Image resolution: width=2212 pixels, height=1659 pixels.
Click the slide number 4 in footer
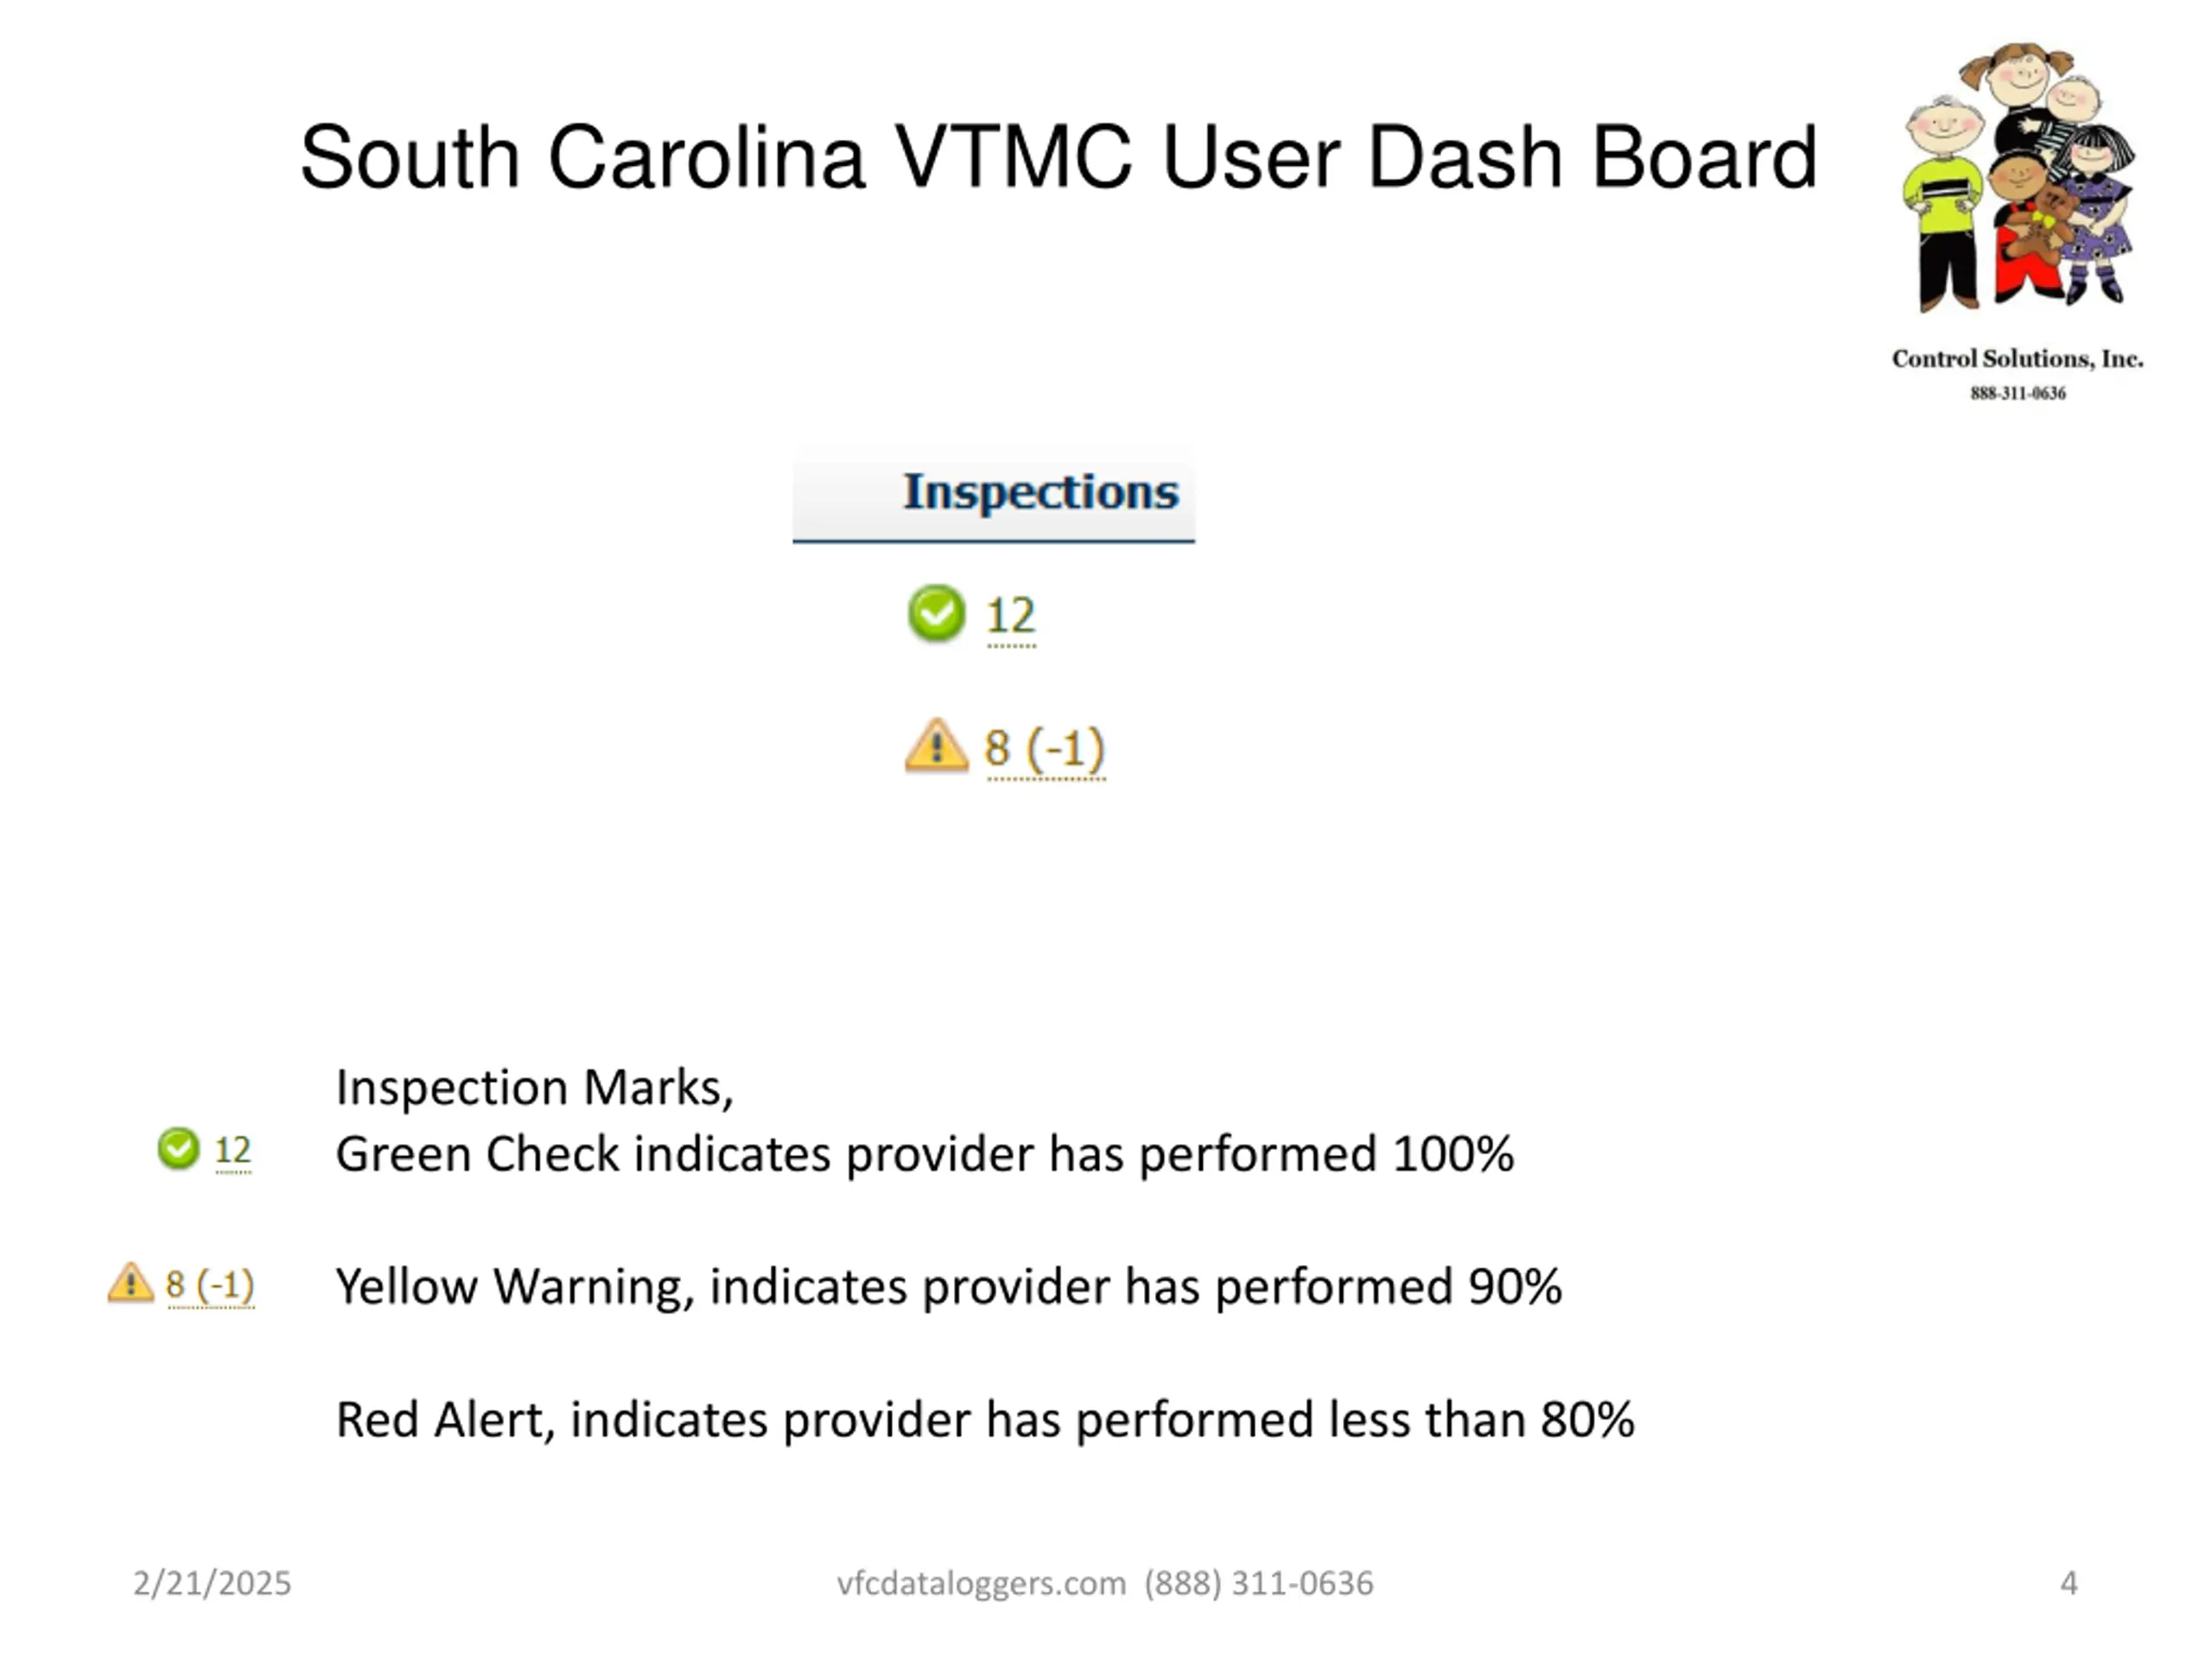coord(2069,1583)
